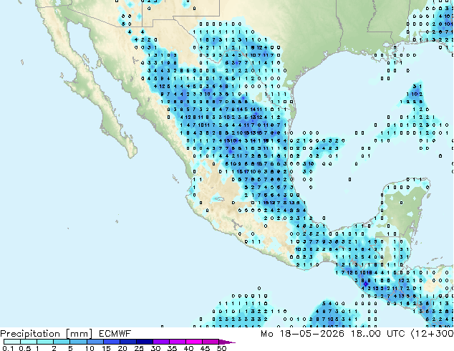The image size is (454, 351).
Task: Click the 1–2 mm legend color box
Action: pyautogui.click(x=45, y=342)
